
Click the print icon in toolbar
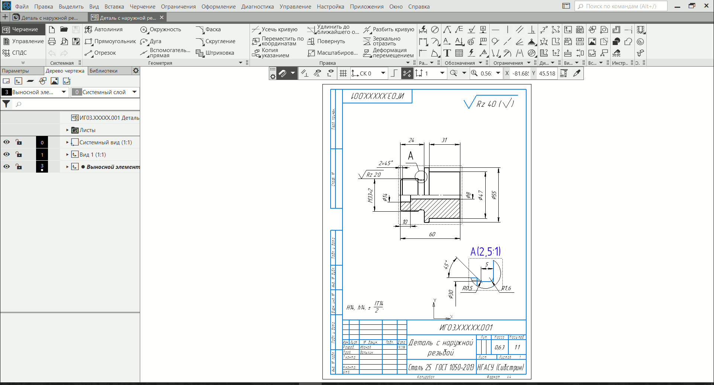(52, 41)
